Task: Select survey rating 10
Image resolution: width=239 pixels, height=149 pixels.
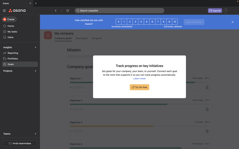Action: pos(175,22)
